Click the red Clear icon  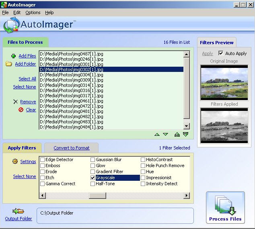click(x=21, y=110)
